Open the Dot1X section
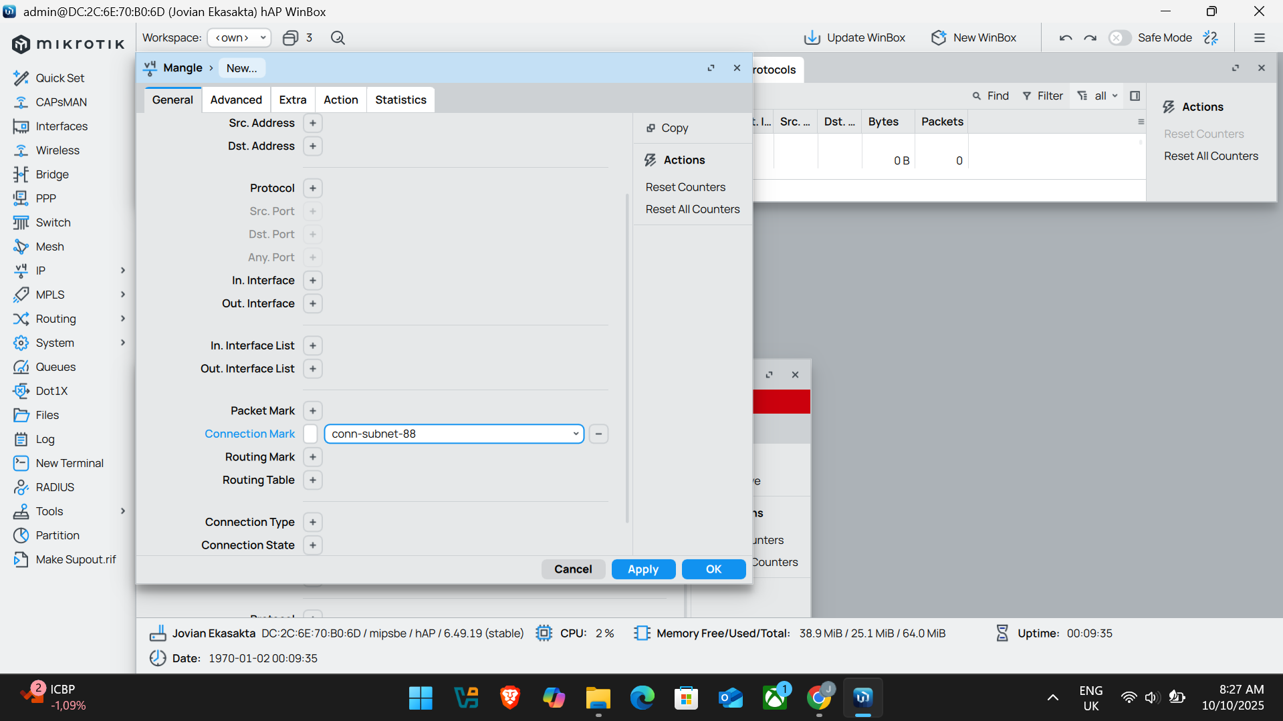This screenshot has height=721, width=1283. 51,391
